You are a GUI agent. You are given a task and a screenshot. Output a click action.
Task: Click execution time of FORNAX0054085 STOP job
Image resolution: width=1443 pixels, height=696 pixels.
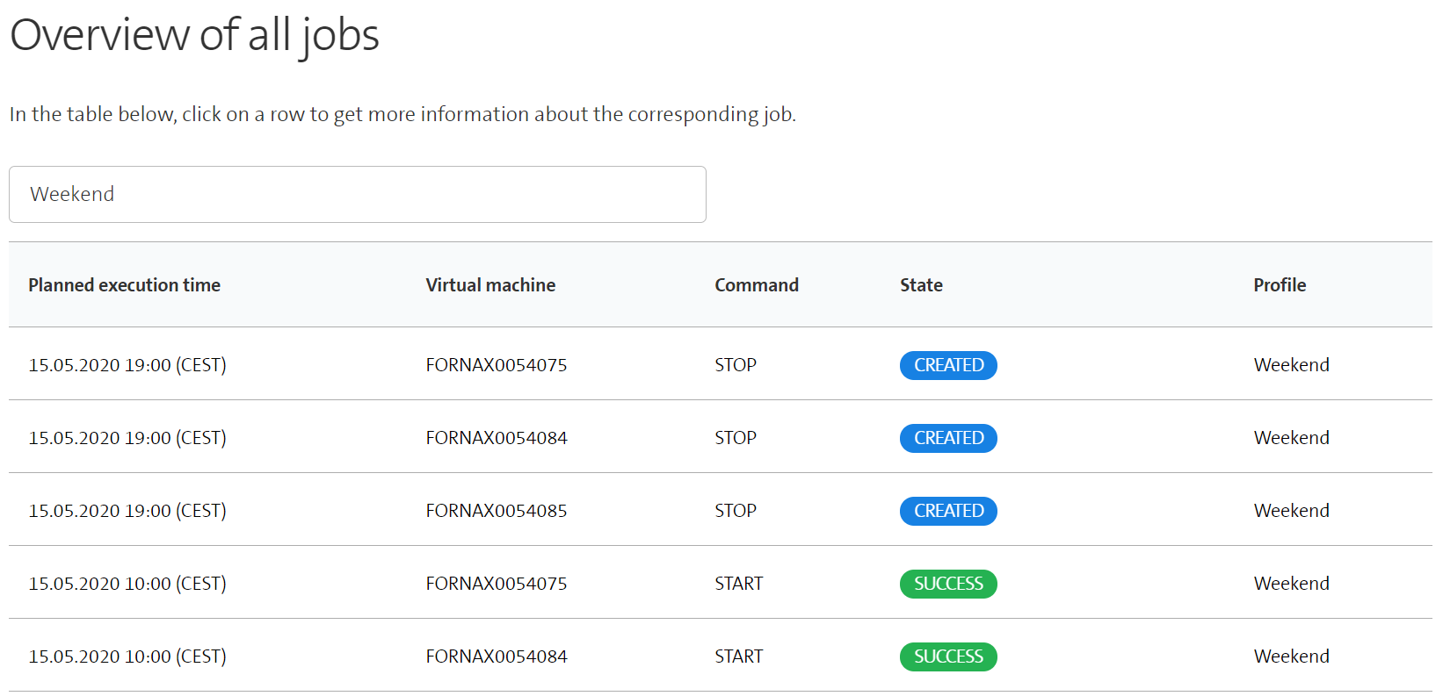[127, 511]
